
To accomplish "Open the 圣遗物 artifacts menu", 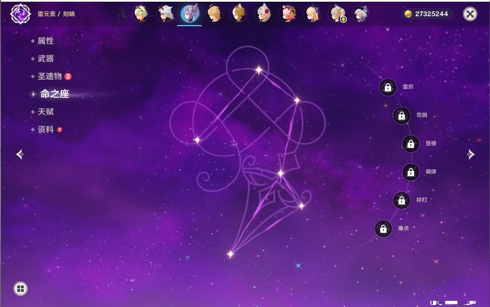I will [50, 76].
